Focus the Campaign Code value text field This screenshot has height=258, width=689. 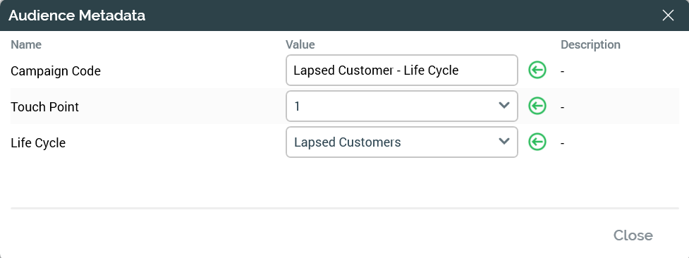coord(402,70)
